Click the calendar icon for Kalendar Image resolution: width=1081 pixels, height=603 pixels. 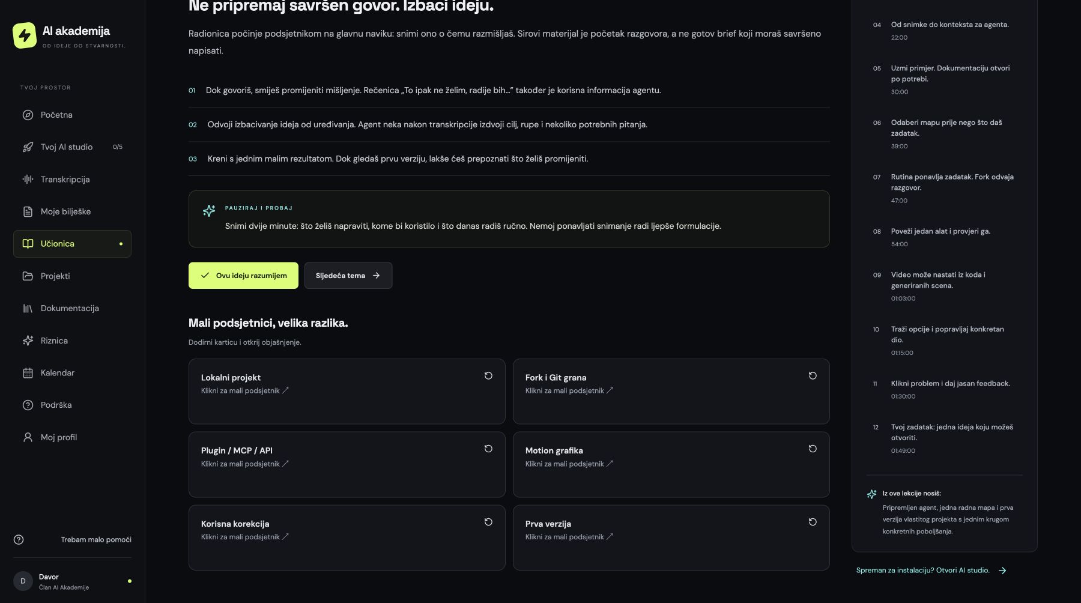click(28, 373)
